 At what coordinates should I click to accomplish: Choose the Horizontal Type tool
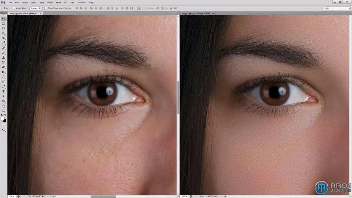coord(4,92)
